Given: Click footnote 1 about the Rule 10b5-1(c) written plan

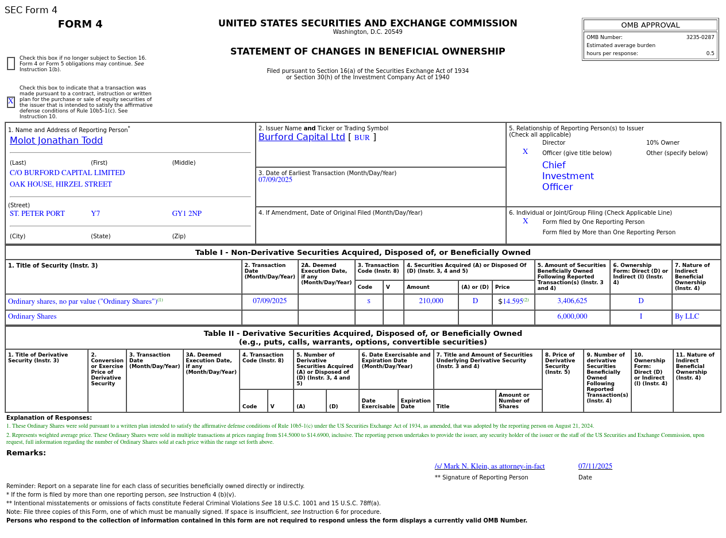Looking at the screenshot, I should (x=300, y=426).
